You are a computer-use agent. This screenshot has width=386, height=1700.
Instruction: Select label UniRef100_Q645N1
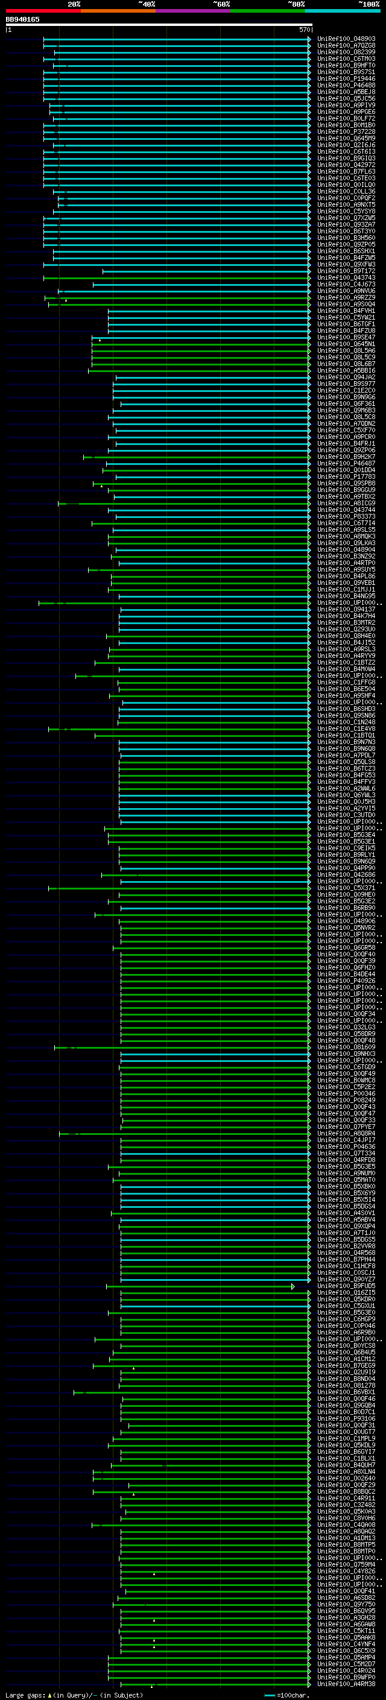[x=346, y=344]
